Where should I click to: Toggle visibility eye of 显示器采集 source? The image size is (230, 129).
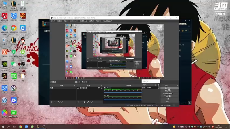[x=99, y=88]
